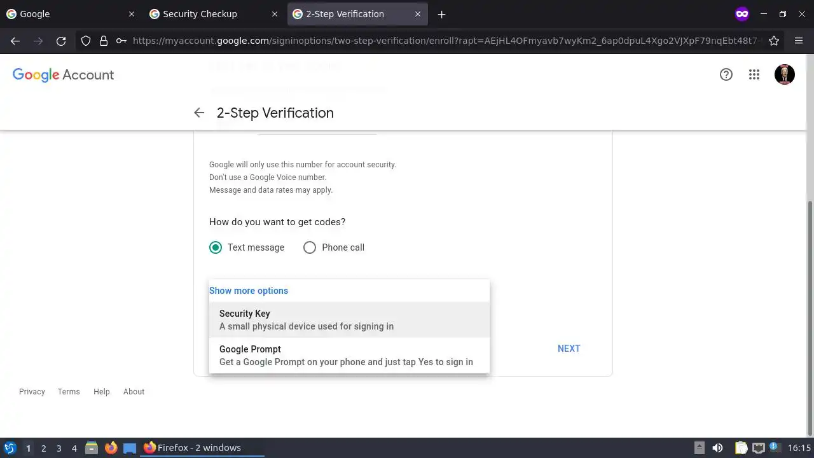This screenshot has width=814, height=458.
Task: Open tracking protection shield icon
Action: 86,41
